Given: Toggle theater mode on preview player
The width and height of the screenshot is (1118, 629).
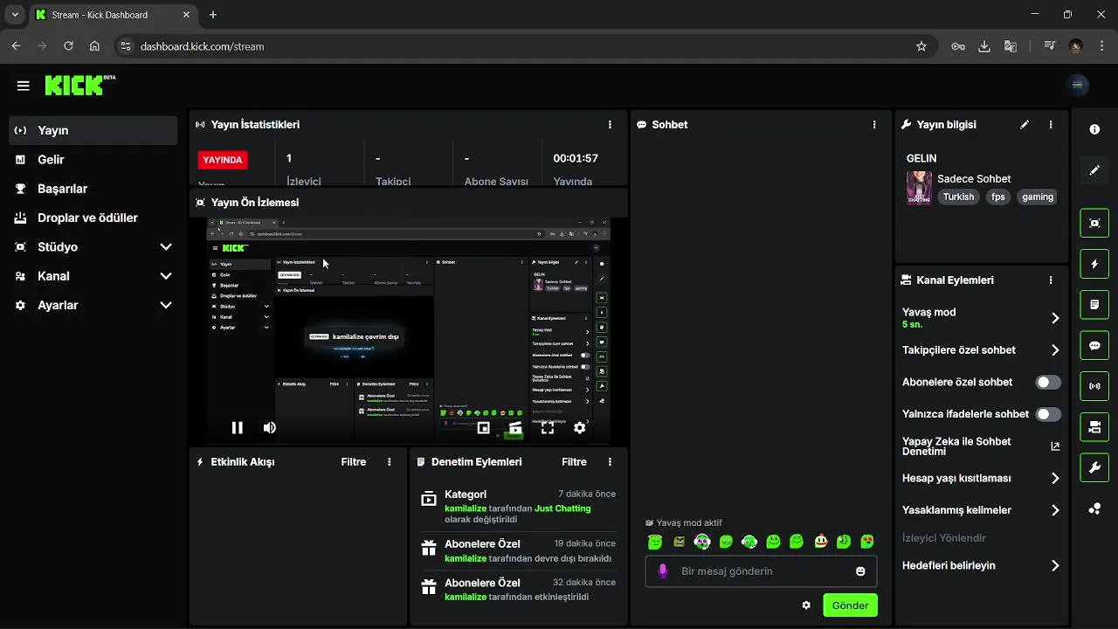Looking at the screenshot, I should click(515, 428).
